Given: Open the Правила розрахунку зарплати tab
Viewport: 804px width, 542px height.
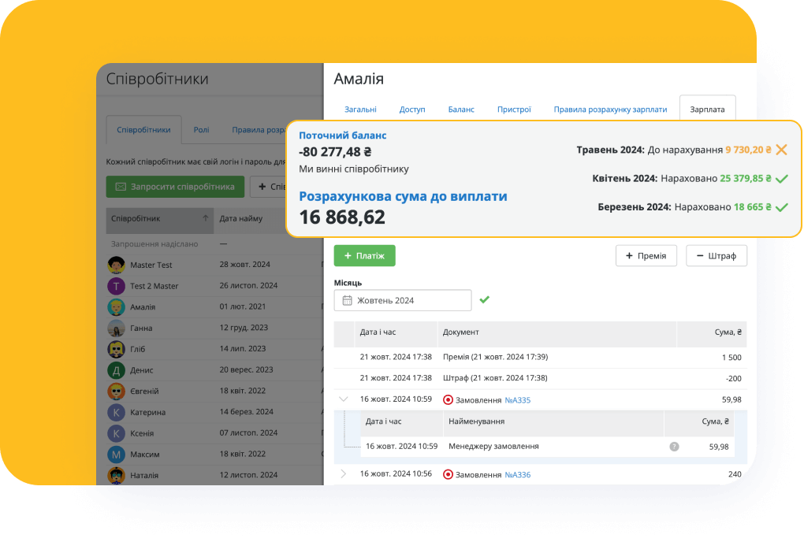Looking at the screenshot, I should 610,110.
